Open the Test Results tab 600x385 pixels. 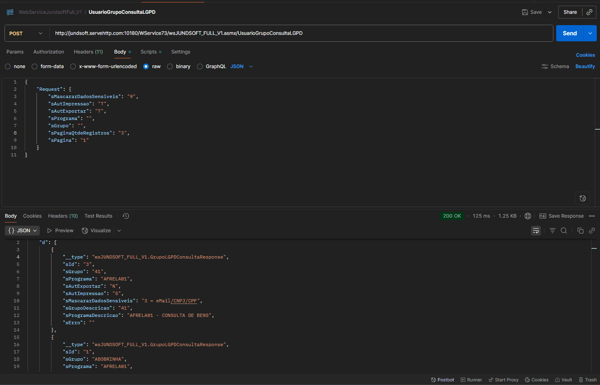[99, 216]
